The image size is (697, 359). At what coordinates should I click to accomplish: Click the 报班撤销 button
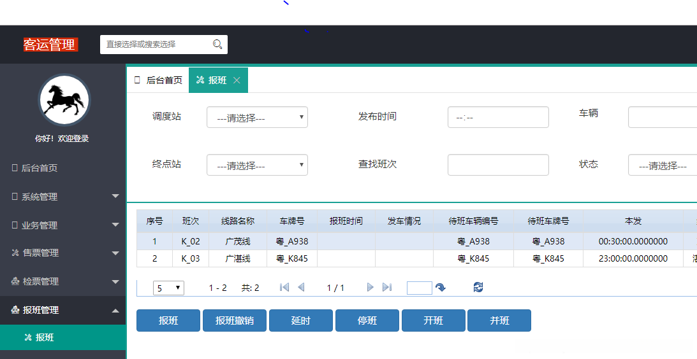coord(235,320)
